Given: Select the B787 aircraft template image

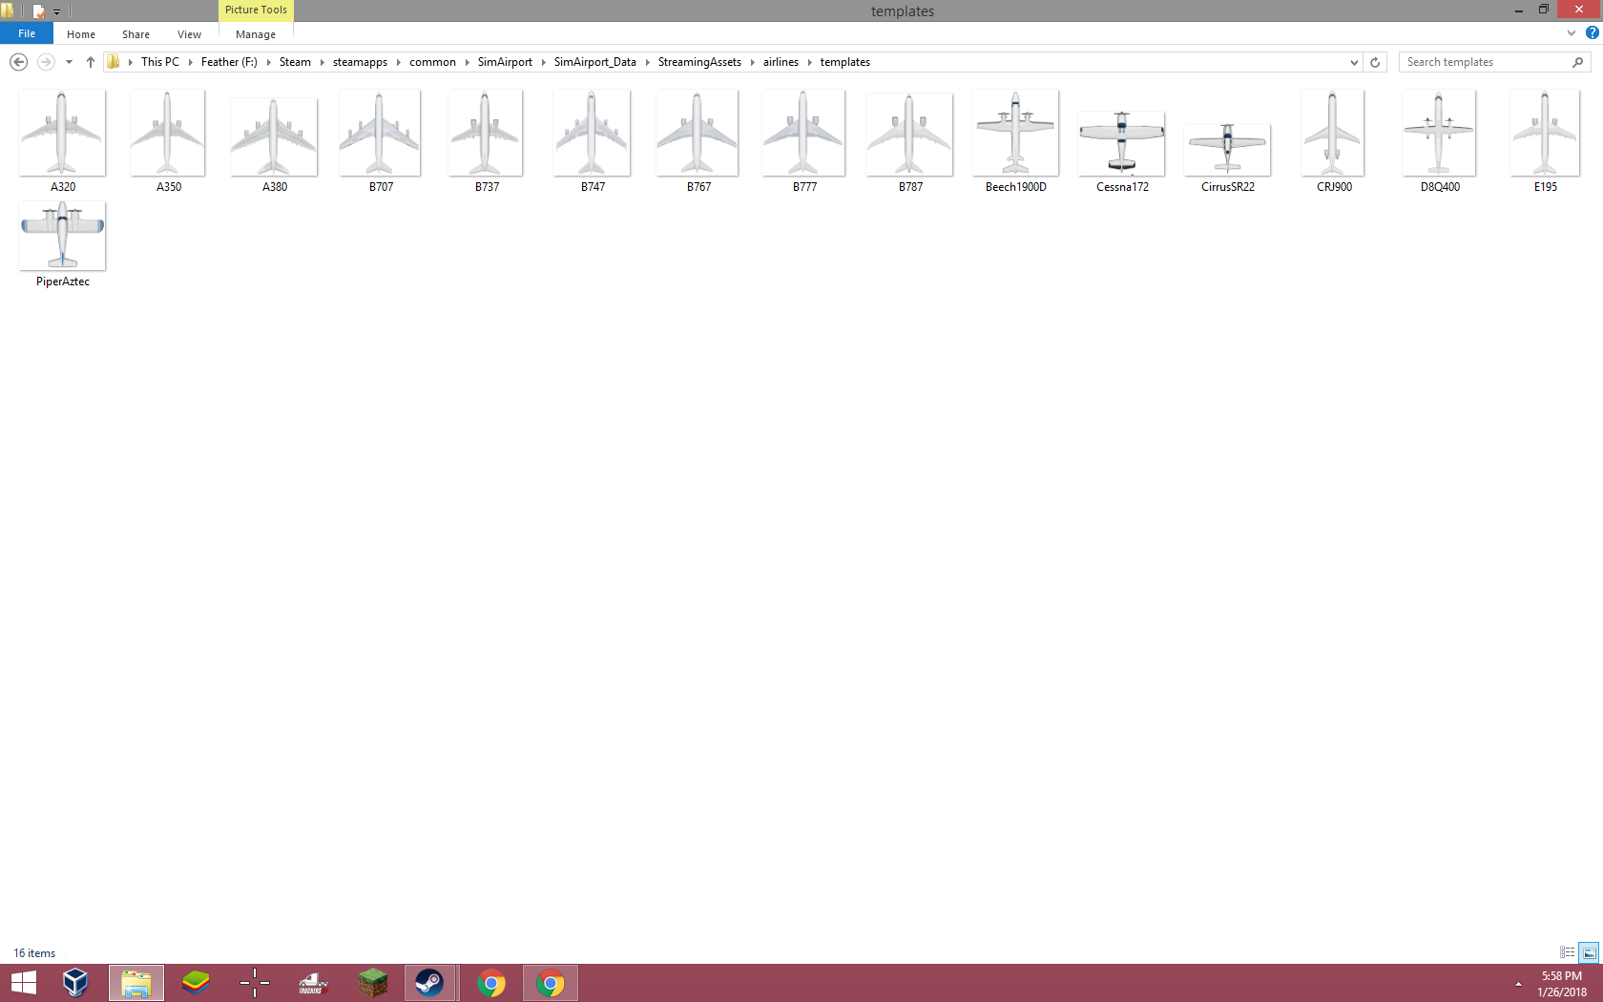Looking at the screenshot, I should tap(909, 135).
